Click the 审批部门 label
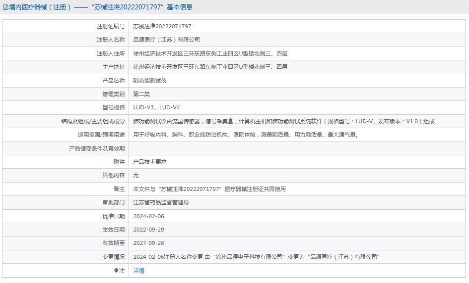 (x=114, y=202)
